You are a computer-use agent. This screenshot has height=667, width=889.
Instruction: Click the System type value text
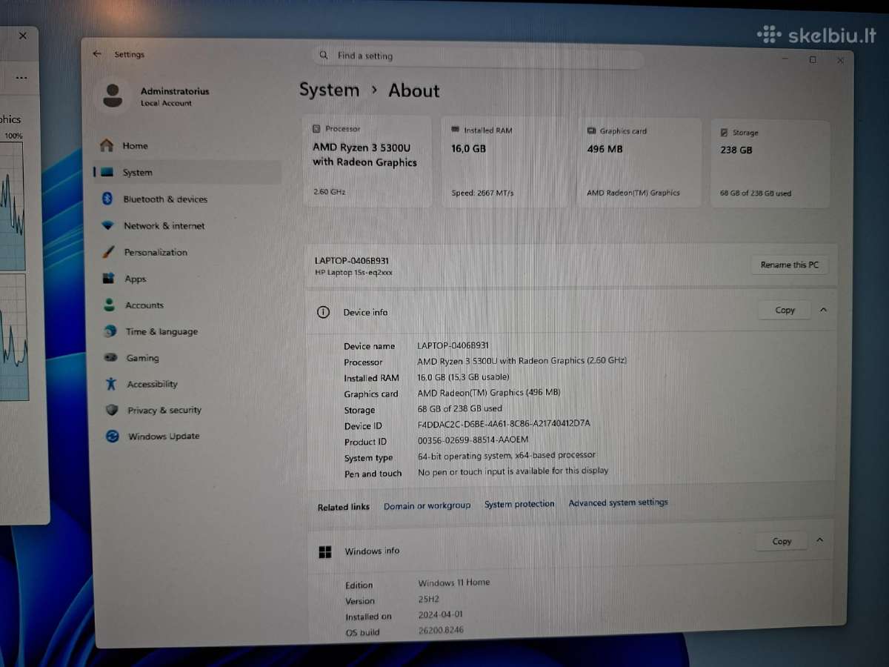(x=506, y=455)
